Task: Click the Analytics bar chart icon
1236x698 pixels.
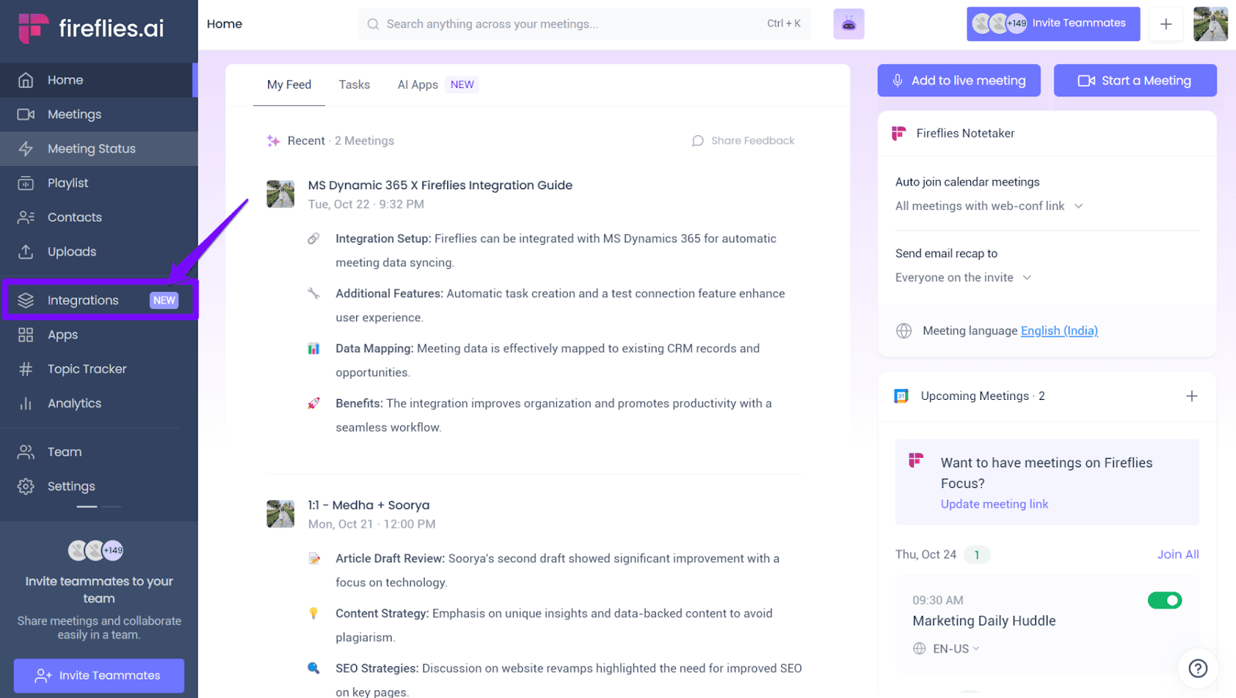Action: [x=25, y=404]
